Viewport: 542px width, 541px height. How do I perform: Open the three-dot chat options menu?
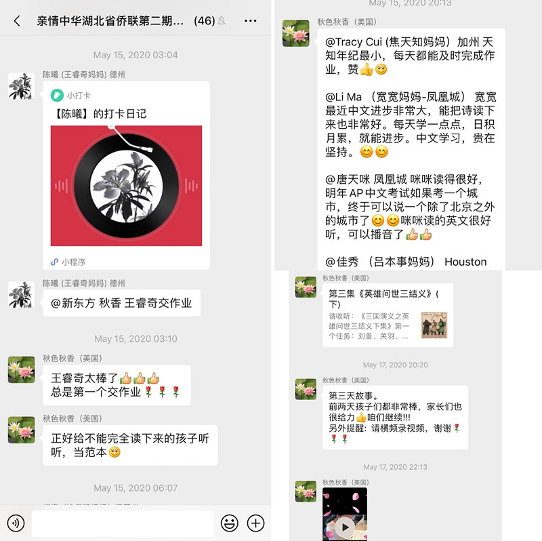(x=250, y=21)
